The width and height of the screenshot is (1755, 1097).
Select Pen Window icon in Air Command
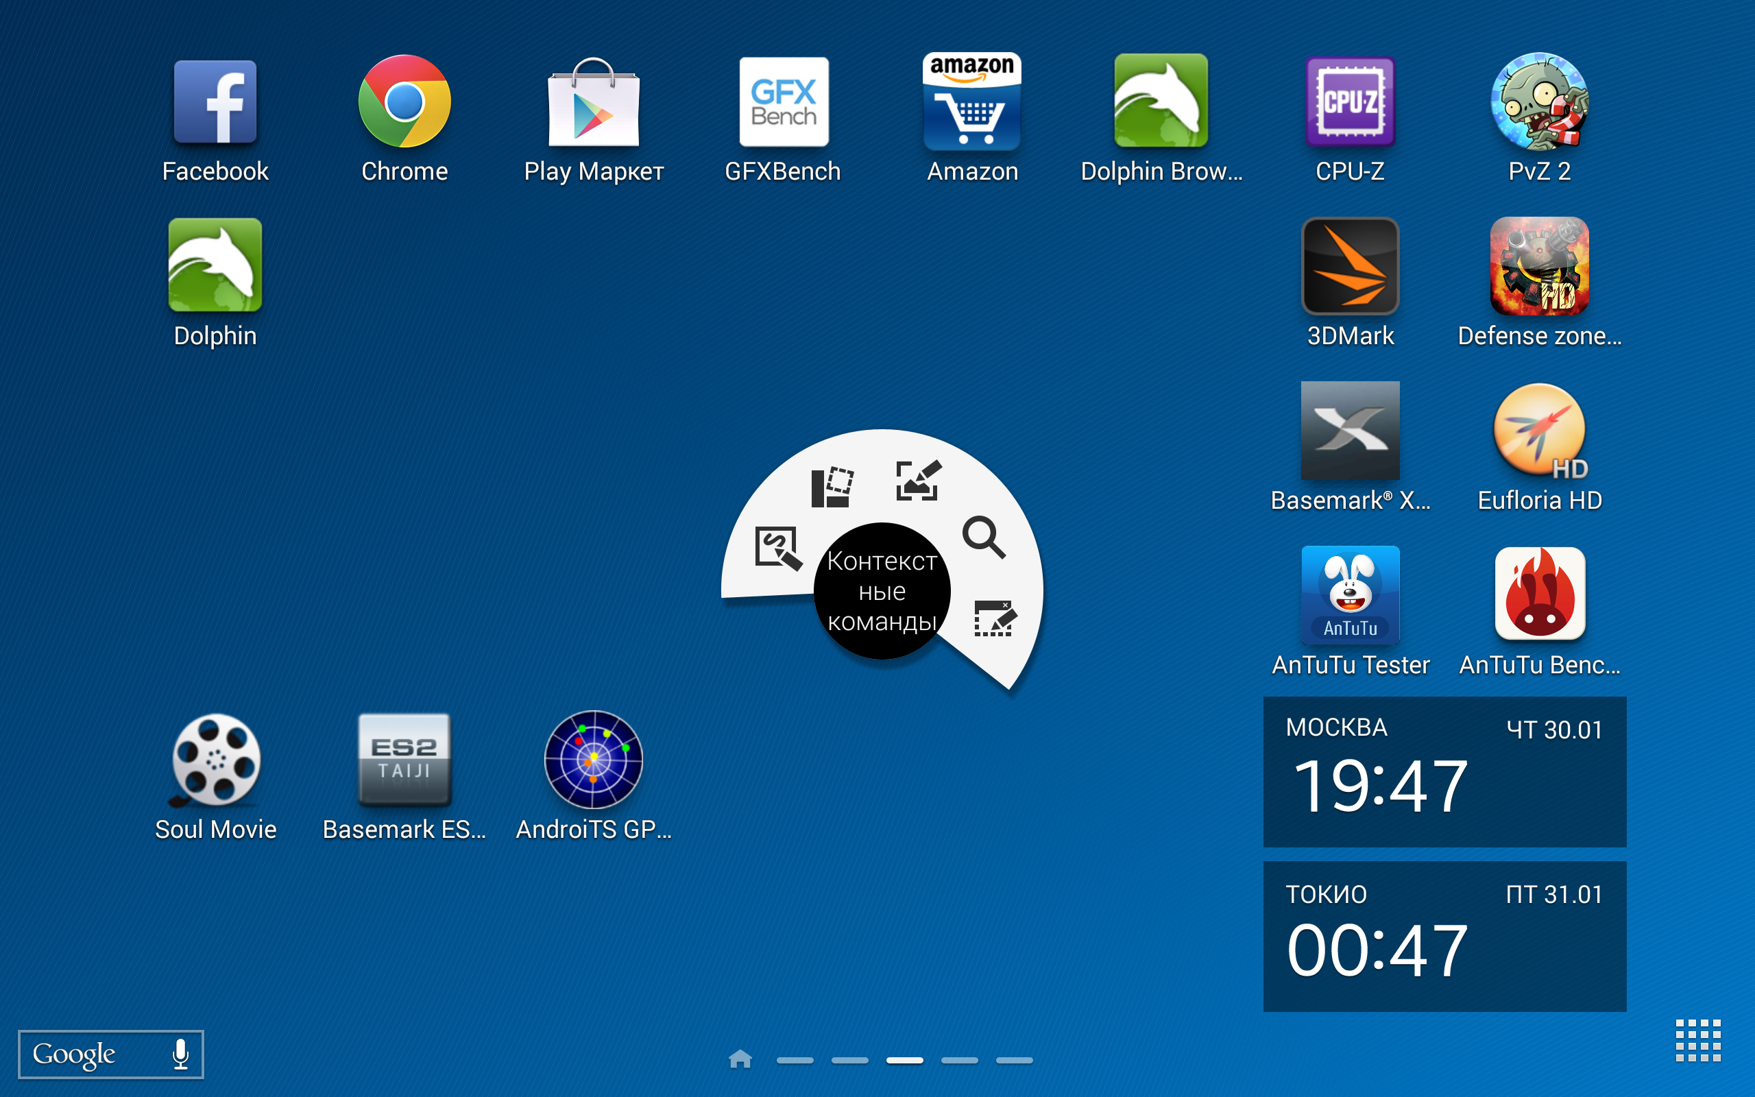995,618
